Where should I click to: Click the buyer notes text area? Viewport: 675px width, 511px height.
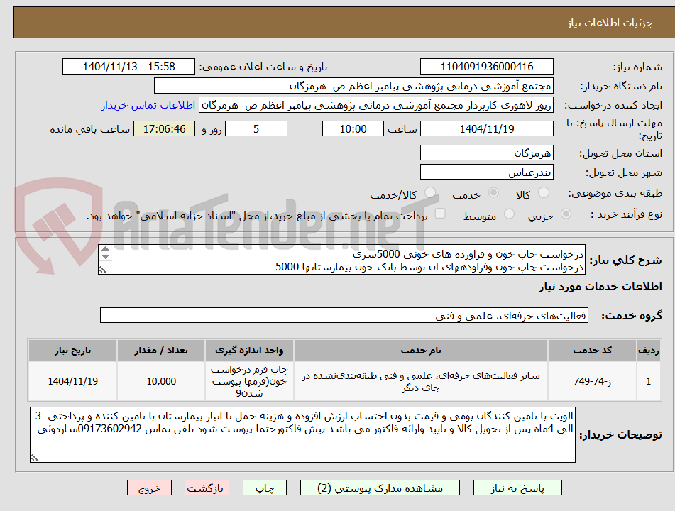tap(302, 435)
